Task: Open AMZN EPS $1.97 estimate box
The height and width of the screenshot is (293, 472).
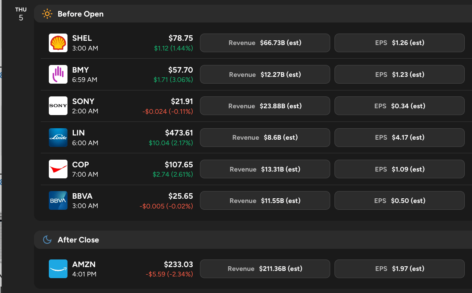Action: [x=399, y=269]
